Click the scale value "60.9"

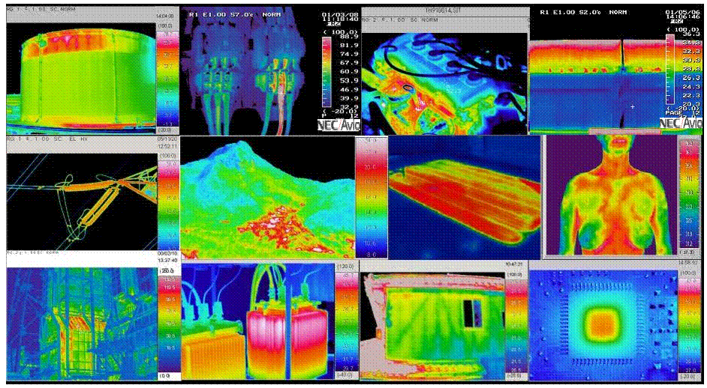coord(349,72)
